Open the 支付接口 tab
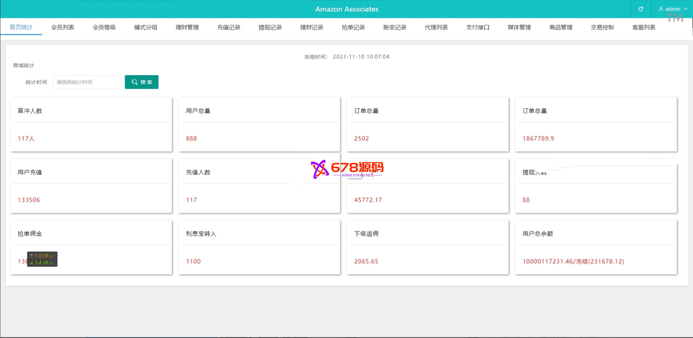Screen dimensions: 693x338 click(x=478, y=28)
